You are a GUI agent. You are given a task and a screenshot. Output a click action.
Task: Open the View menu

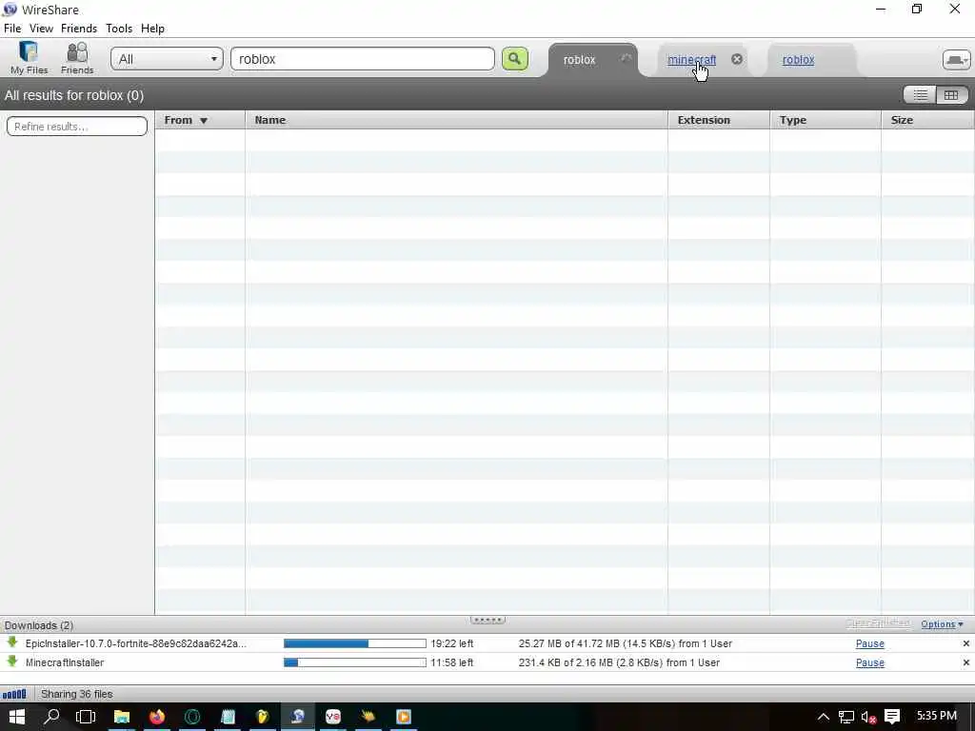(x=41, y=29)
